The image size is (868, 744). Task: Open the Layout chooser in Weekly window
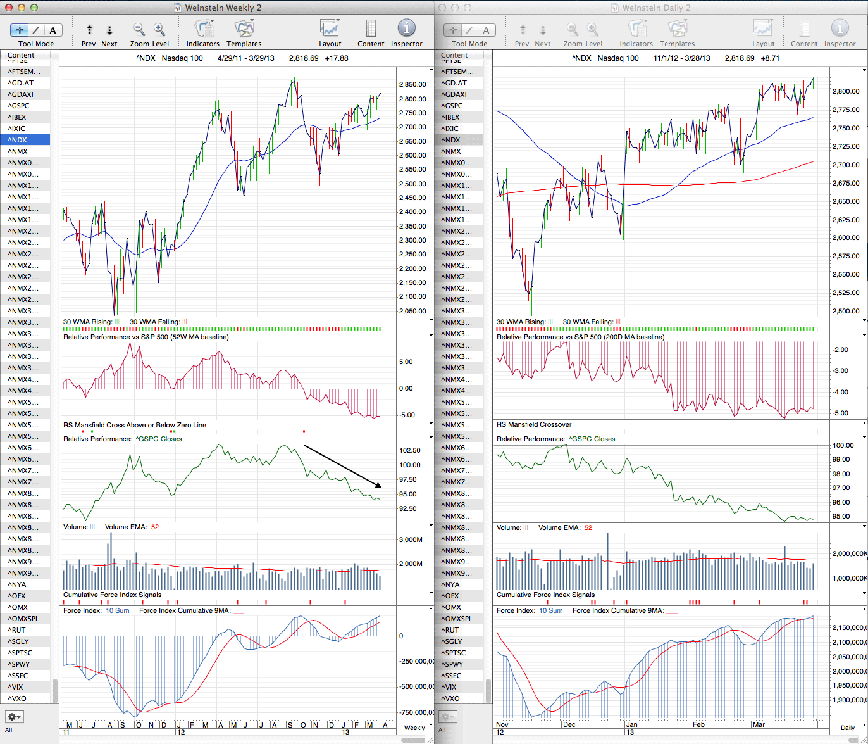point(330,29)
